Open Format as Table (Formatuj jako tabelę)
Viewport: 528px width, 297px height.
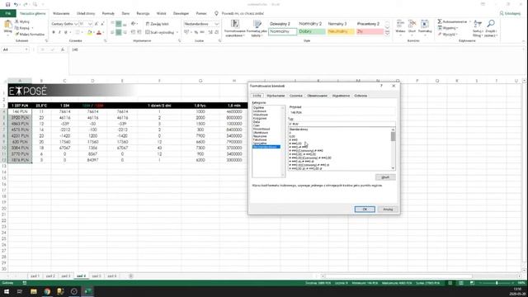[x=257, y=28]
